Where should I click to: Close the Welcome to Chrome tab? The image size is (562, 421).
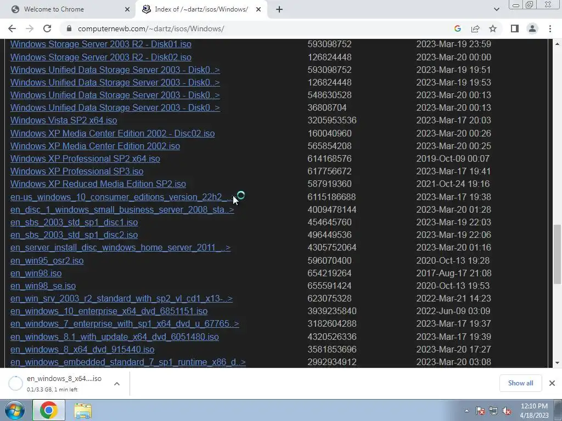tap(127, 9)
